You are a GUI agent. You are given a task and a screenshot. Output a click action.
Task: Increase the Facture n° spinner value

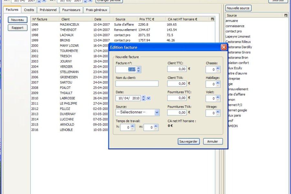(138, 68)
